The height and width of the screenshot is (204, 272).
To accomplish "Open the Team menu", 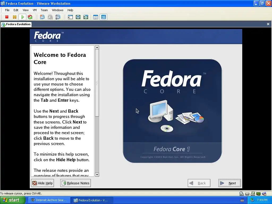I will 44,10.
